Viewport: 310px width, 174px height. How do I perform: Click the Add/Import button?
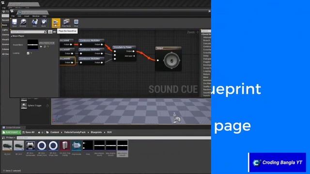12,132
